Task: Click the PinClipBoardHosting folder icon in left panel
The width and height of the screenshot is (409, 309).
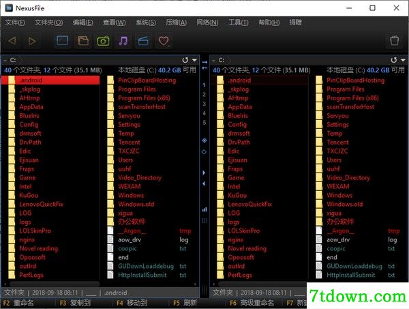Action: [110, 80]
